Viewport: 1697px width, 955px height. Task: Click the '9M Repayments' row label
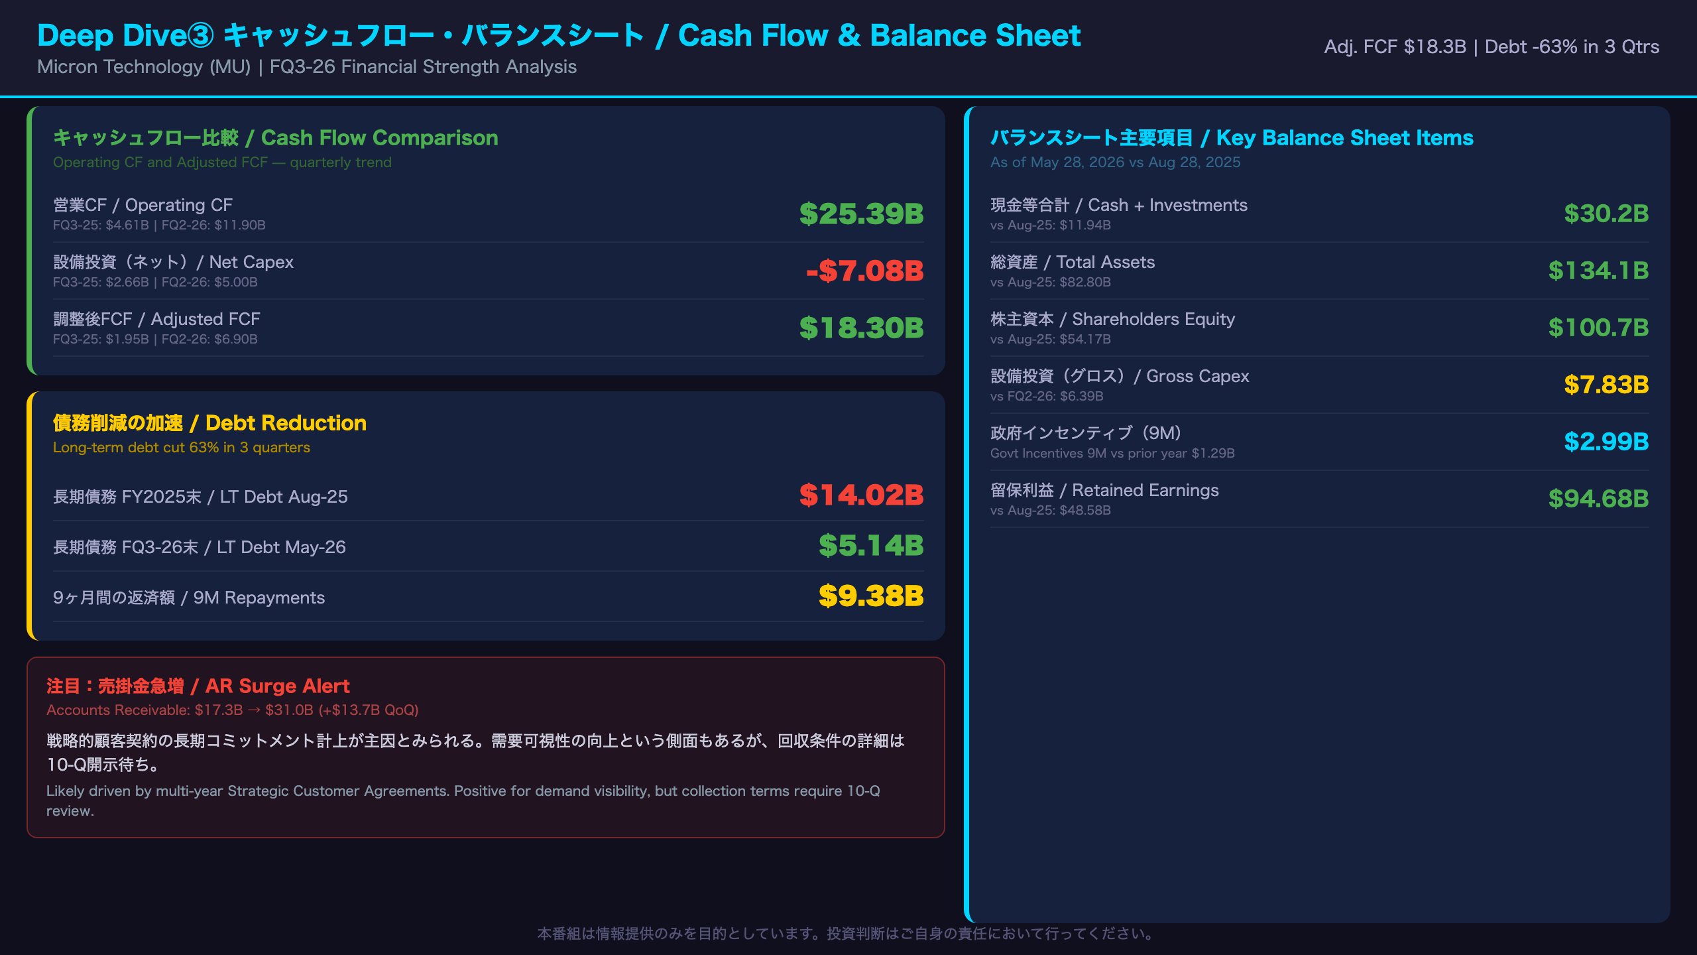pos(189,598)
